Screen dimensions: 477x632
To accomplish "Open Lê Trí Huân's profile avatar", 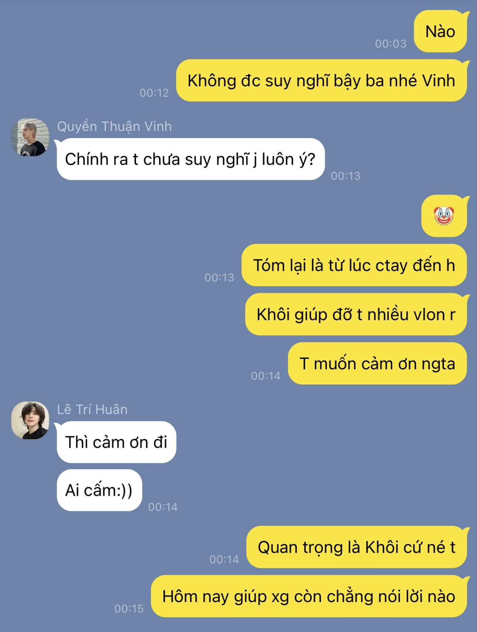I will tap(30, 420).
